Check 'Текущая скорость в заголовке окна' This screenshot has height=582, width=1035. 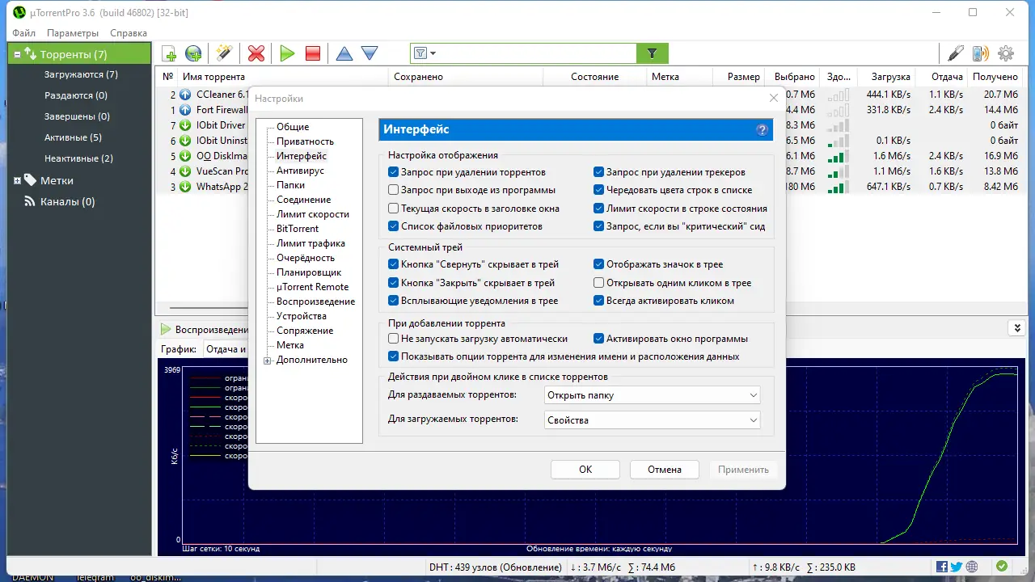393,209
